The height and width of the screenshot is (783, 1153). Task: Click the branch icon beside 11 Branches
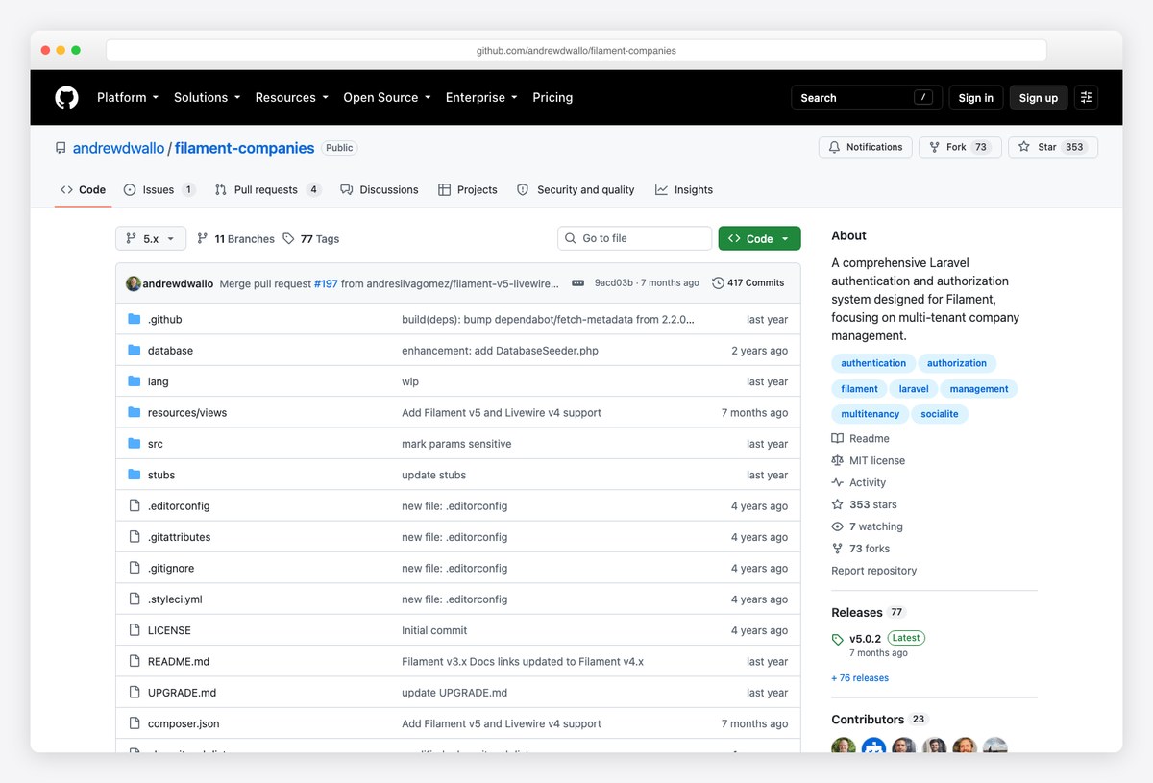[x=202, y=238]
